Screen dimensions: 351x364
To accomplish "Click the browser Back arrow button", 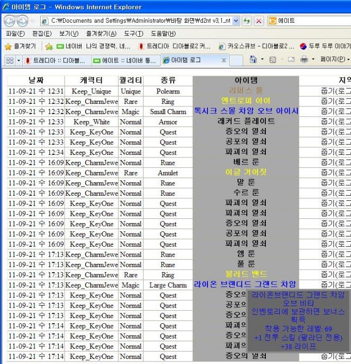I will 9,21.
